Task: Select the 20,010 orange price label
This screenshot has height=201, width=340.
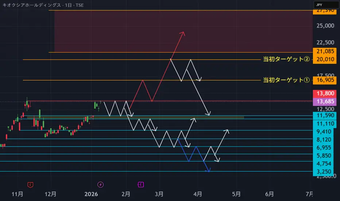Action: coord(325,59)
